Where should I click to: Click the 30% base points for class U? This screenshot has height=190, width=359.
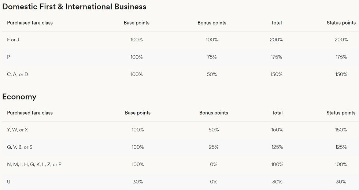138,182
